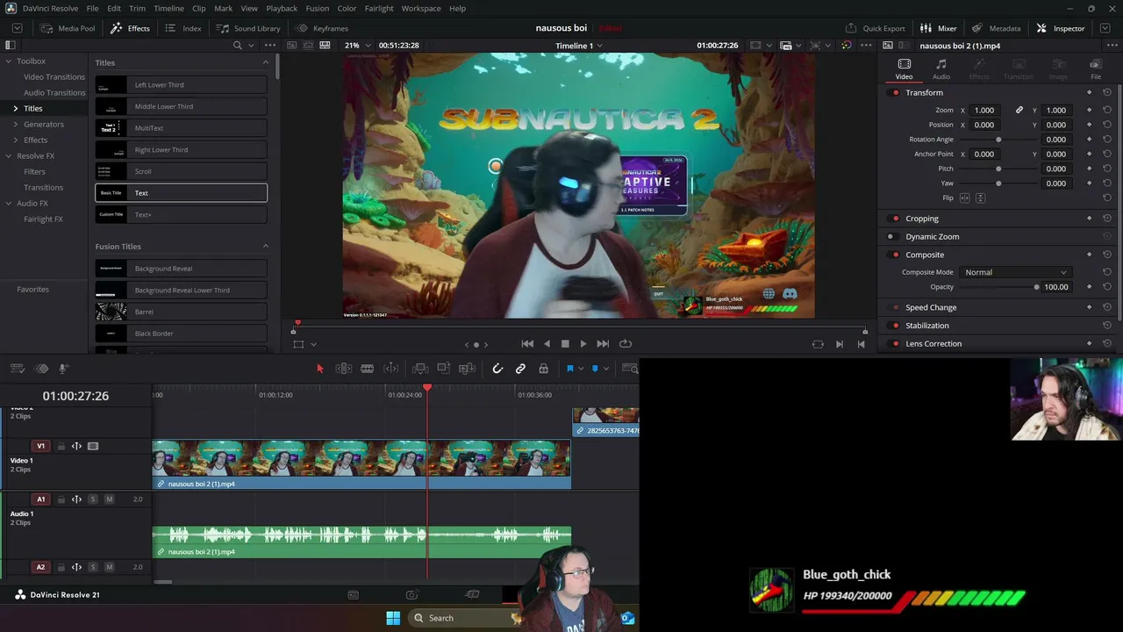Click the Replace Clip timeline icon

[x=467, y=369]
